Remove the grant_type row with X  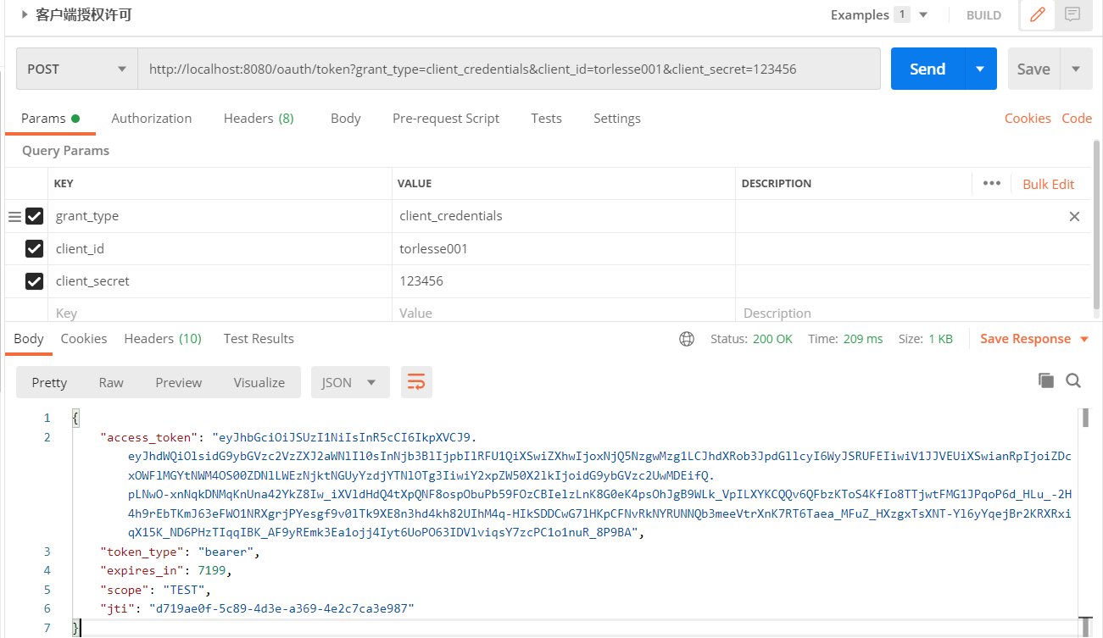pyautogui.click(x=1074, y=216)
